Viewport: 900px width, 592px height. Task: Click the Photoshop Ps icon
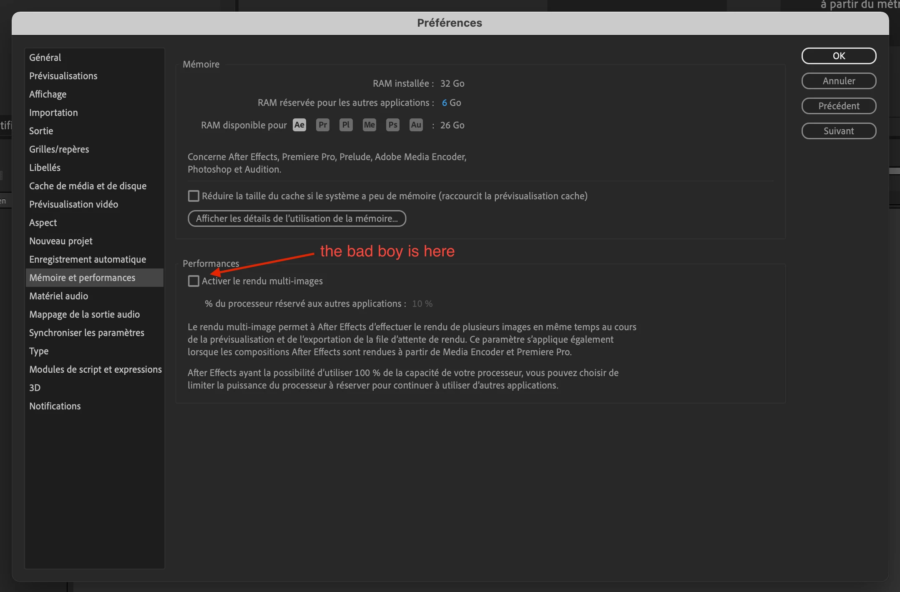click(392, 125)
